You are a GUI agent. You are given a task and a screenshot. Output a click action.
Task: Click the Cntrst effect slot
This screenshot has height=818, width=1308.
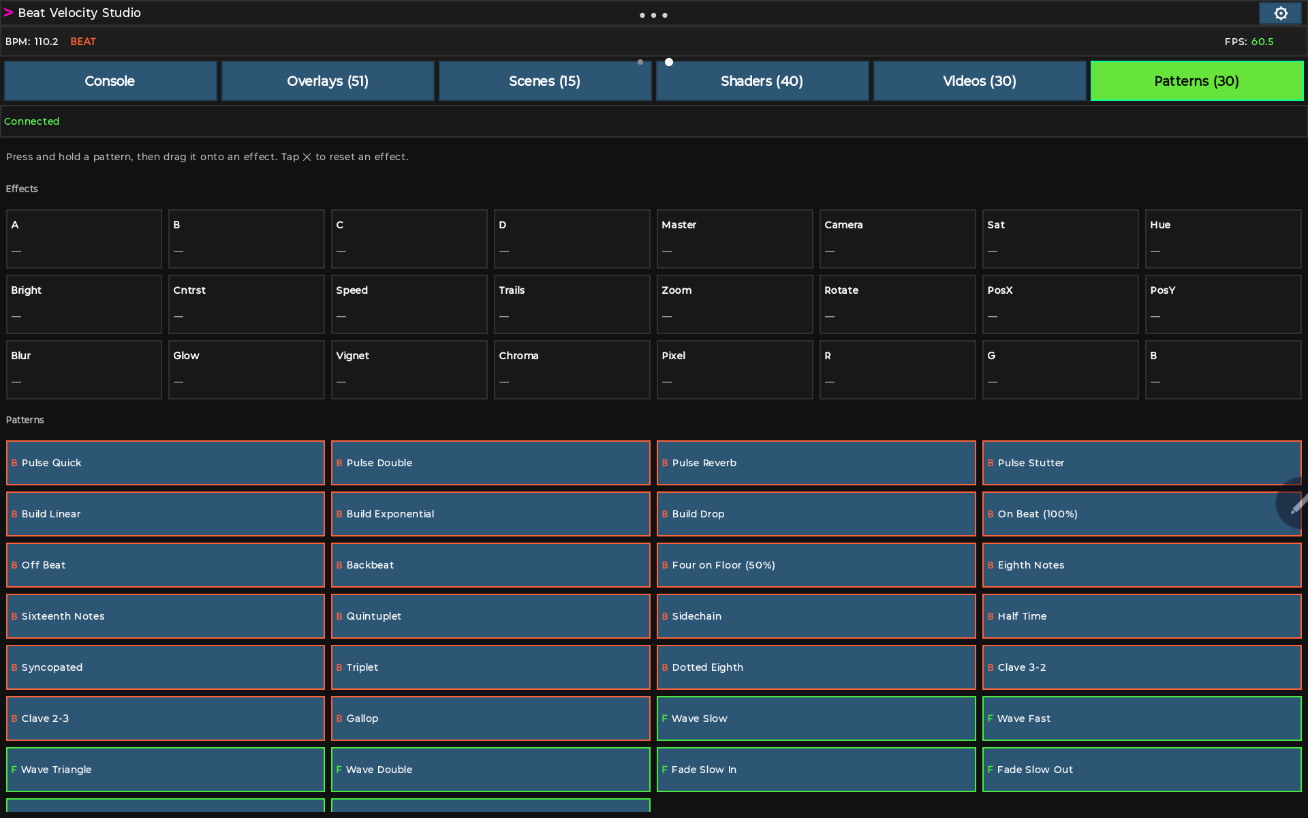(x=246, y=304)
